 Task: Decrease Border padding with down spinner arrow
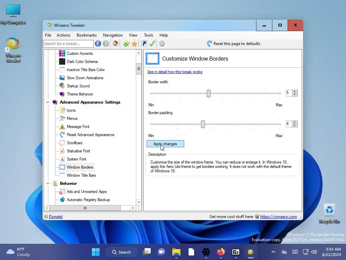tap(295, 125)
